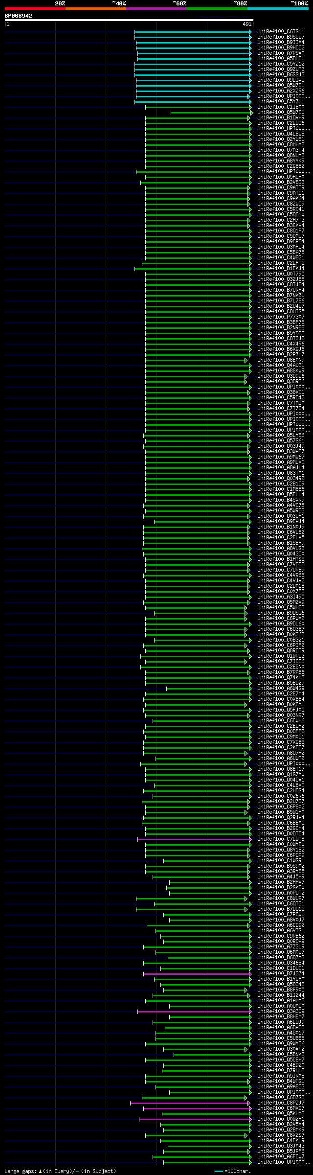Select the UniRef100_C2G882 label
The width and height of the screenshot is (313, 1175).
[281, 166]
